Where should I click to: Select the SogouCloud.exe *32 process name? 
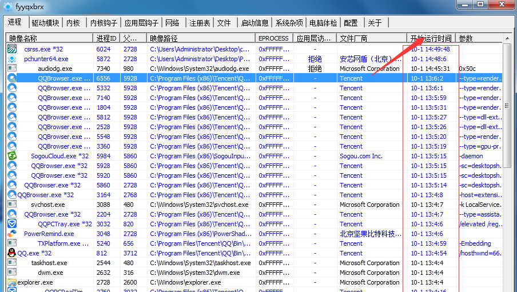tap(59, 156)
